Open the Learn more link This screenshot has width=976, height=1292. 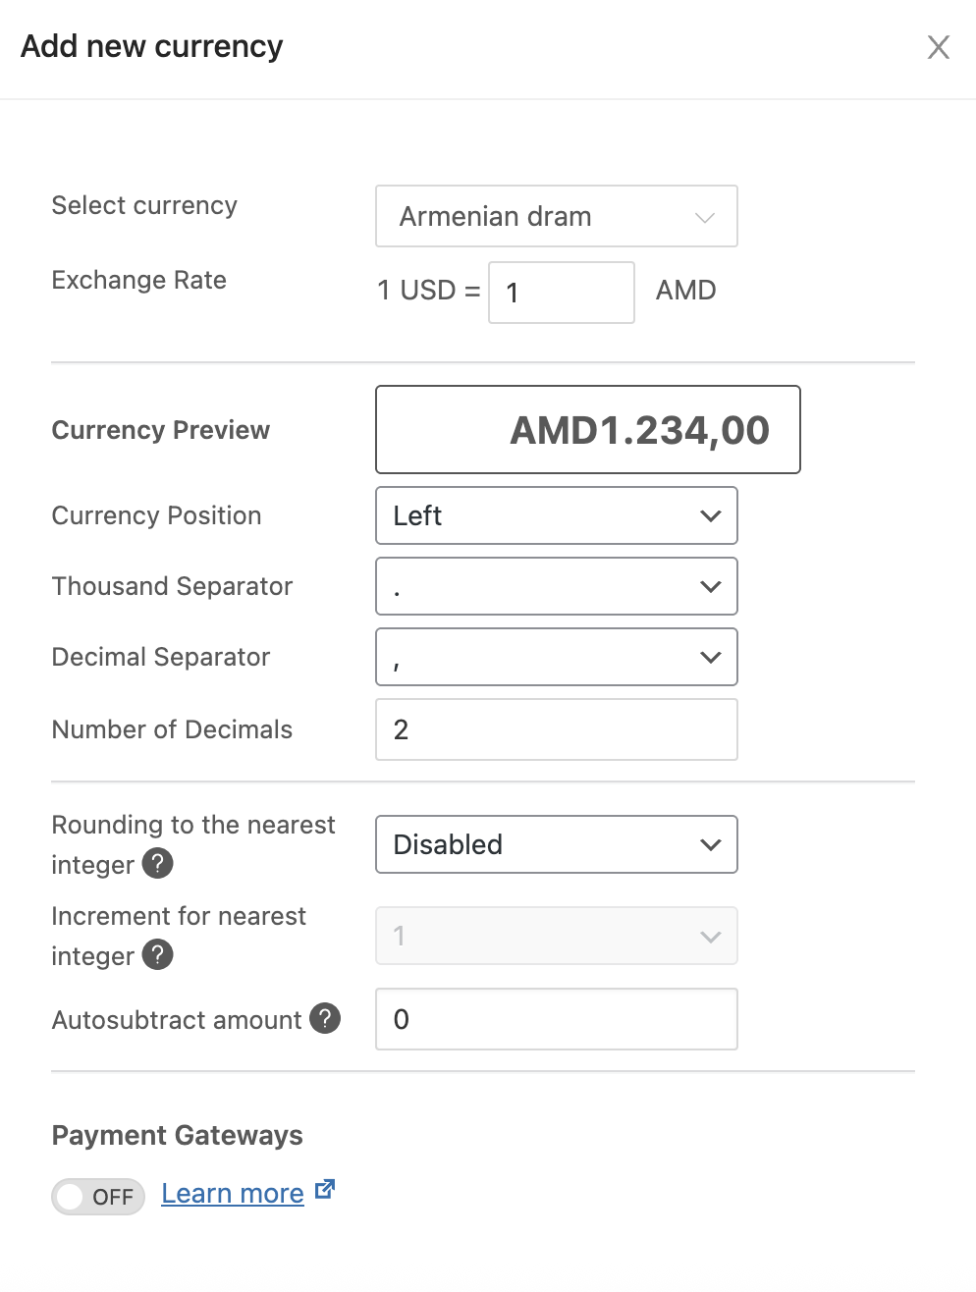click(x=233, y=1194)
